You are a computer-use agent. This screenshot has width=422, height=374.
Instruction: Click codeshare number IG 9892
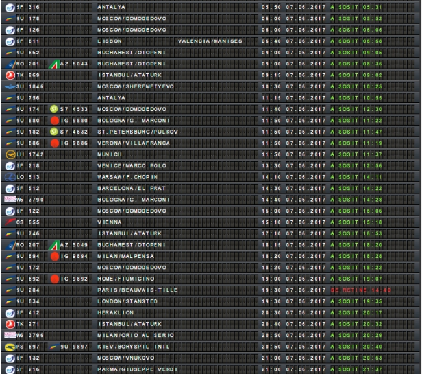[x=74, y=279]
